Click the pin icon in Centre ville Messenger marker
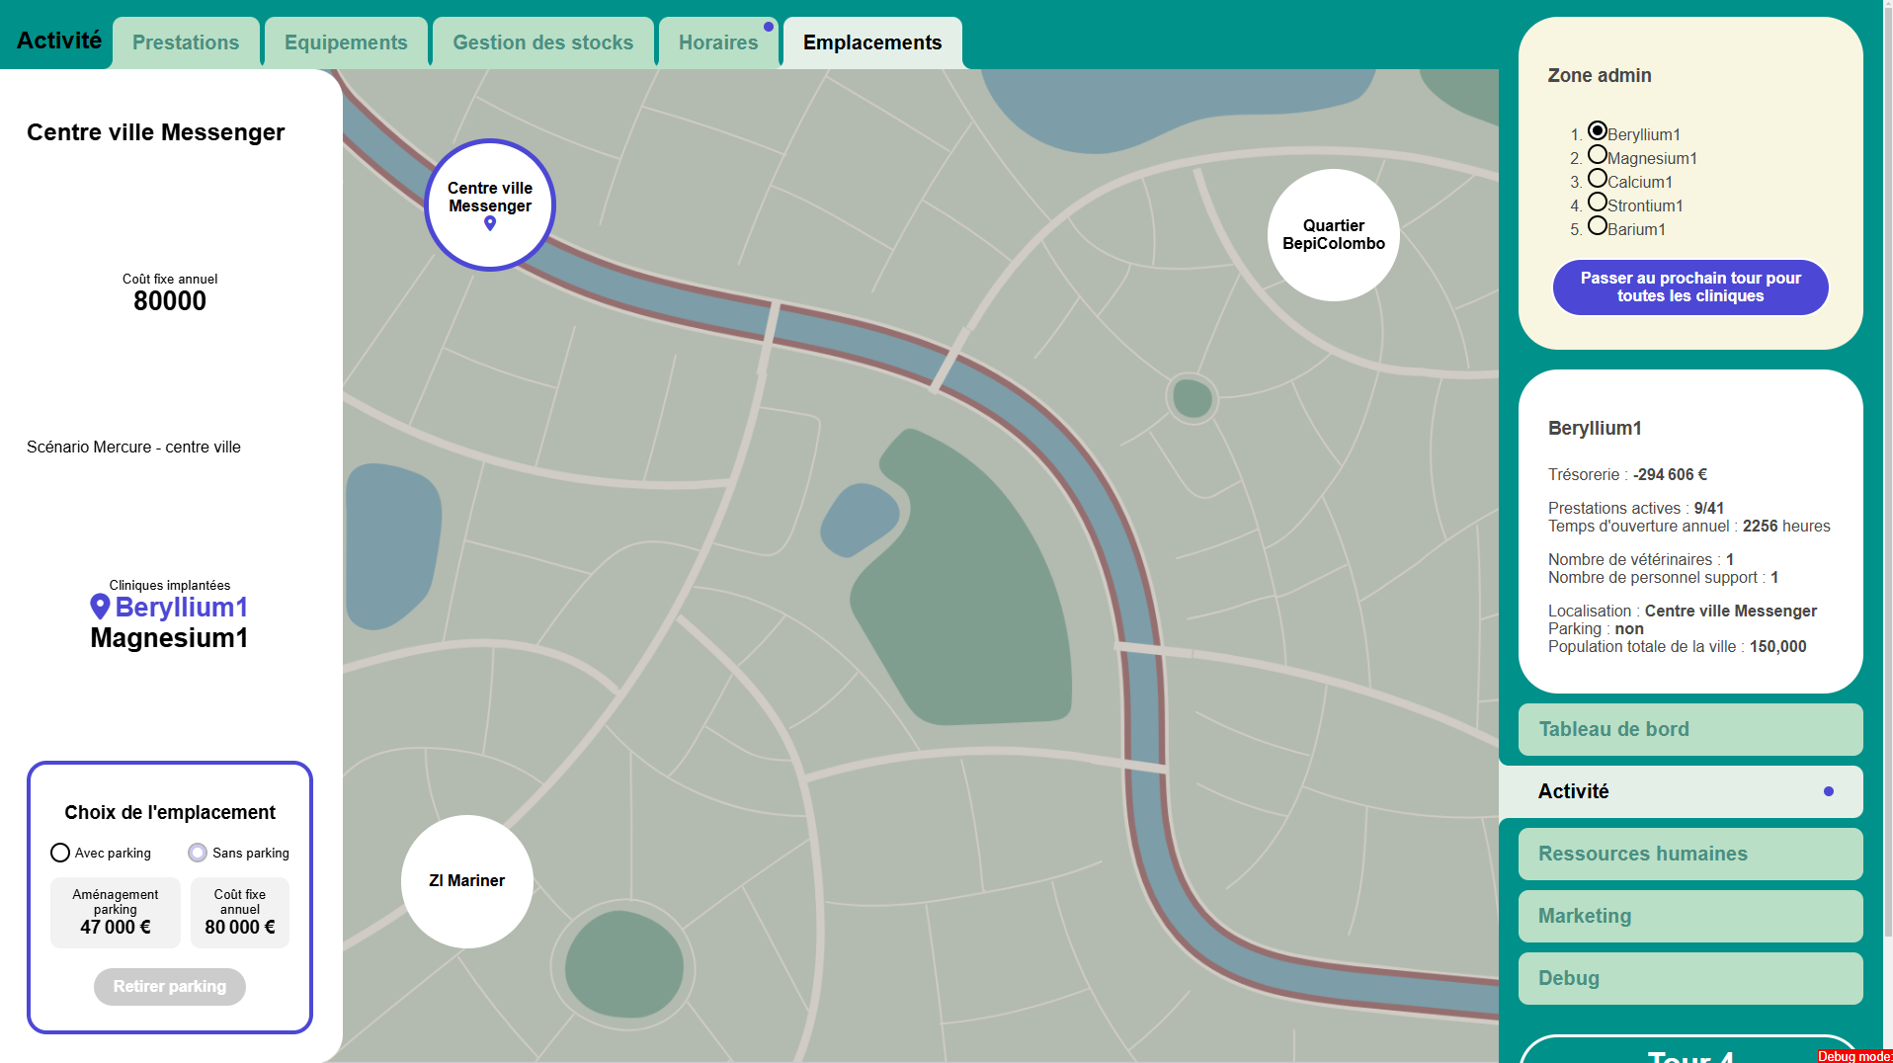Image resolution: width=1893 pixels, height=1063 pixels. [x=490, y=223]
